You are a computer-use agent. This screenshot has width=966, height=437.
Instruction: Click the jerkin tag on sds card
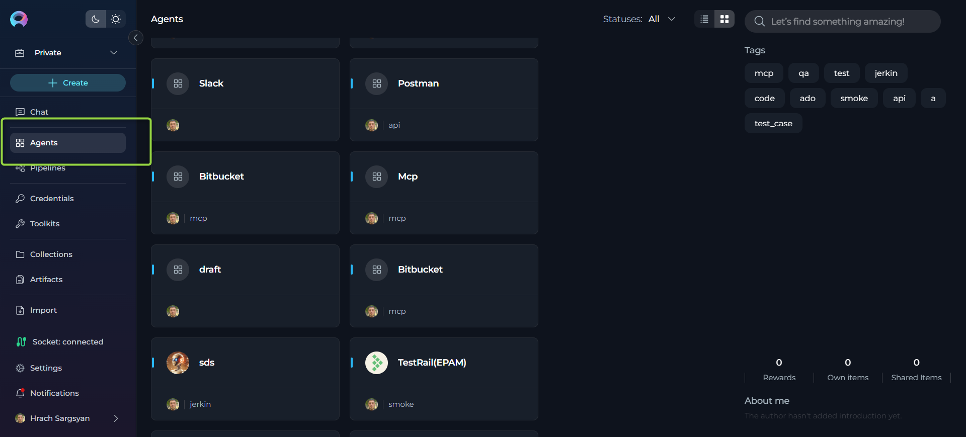[x=200, y=404]
